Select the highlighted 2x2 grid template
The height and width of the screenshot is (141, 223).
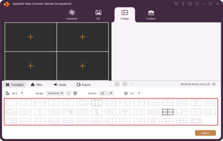click(168, 112)
